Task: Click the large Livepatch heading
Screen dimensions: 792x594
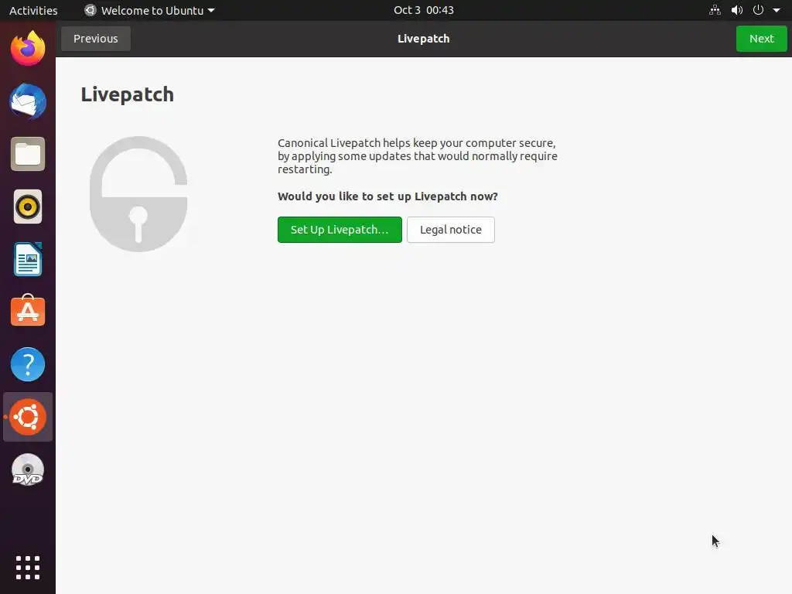Action: tap(128, 95)
